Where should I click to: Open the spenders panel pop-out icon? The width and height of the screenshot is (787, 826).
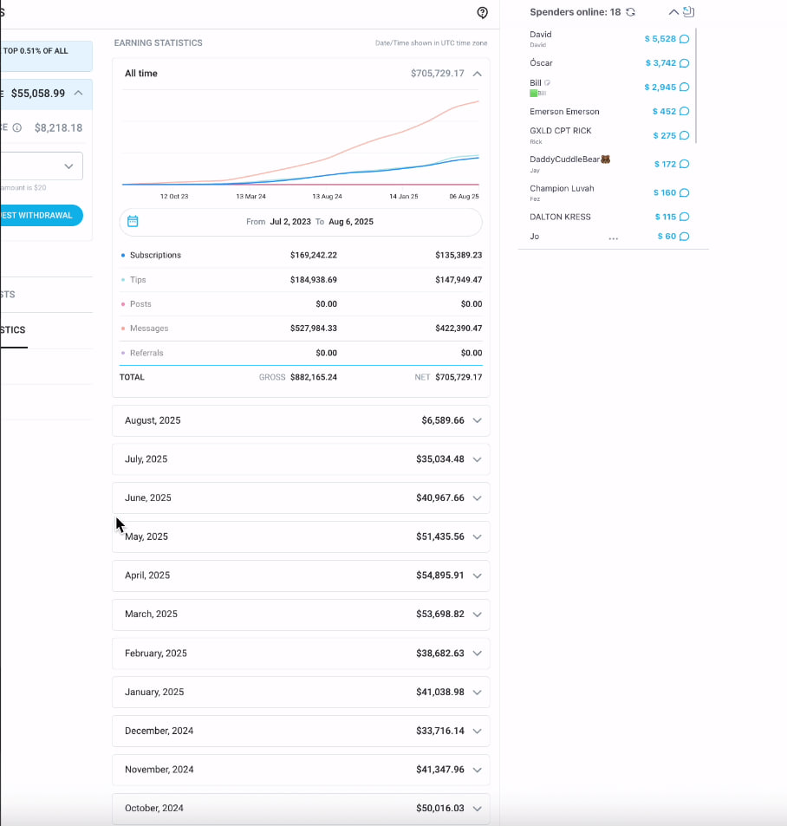coord(689,12)
